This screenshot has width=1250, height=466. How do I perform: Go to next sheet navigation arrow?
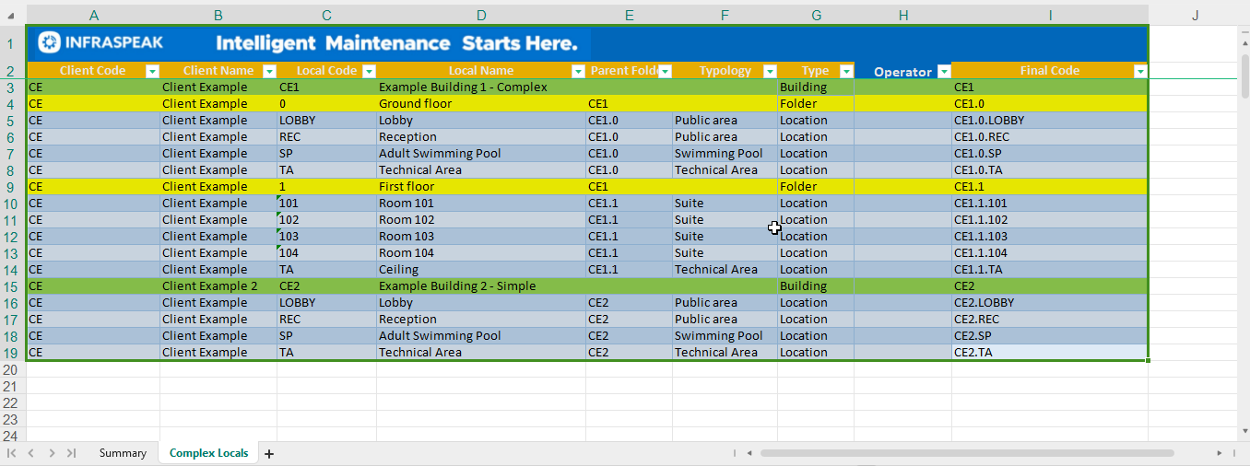point(52,453)
